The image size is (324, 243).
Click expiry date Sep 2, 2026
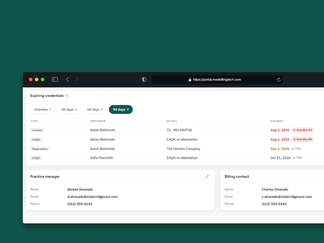(x=280, y=148)
